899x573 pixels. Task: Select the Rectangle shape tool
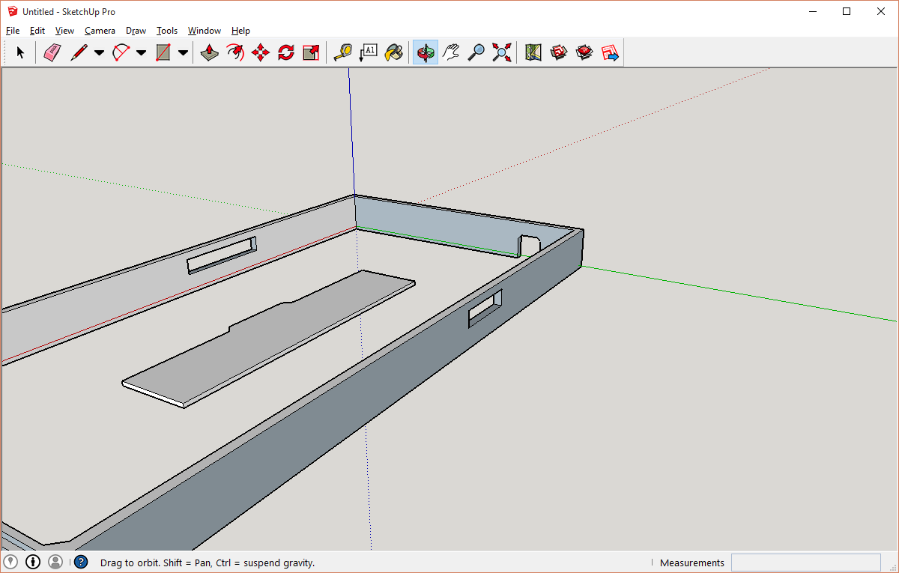click(163, 52)
